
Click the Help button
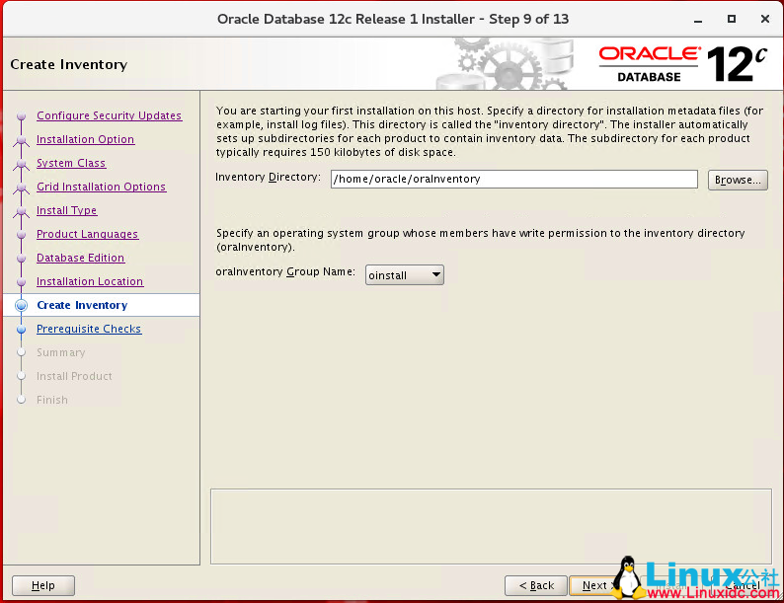point(43,585)
